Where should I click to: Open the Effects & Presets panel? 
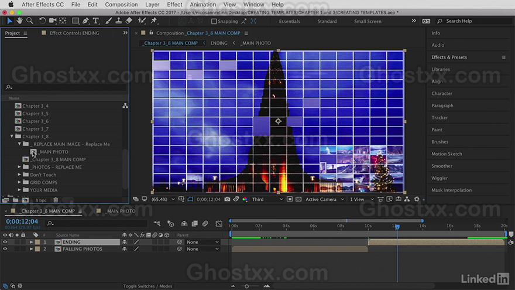point(449,57)
